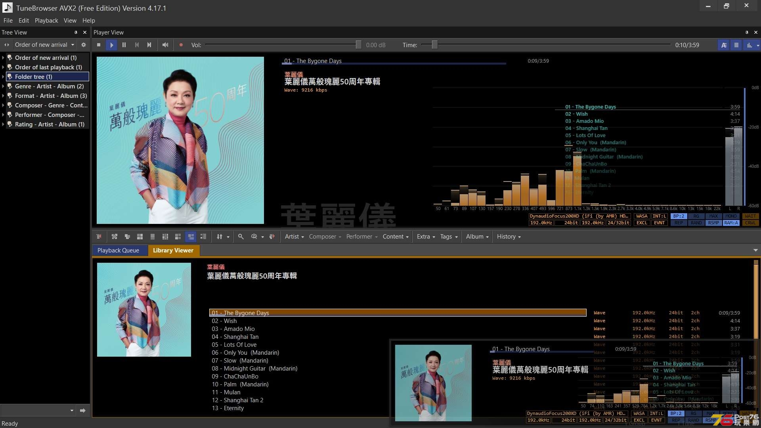The width and height of the screenshot is (761, 428).
Task: Open the 'Order of new arrival' combo box
Action: click(45, 45)
